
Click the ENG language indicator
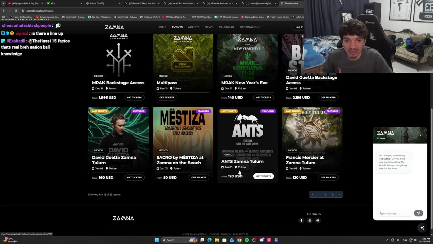pyautogui.click(x=405, y=240)
